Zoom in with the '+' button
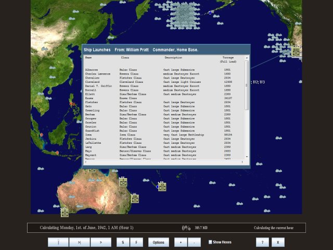333x250 pixels. [x=181, y=242]
